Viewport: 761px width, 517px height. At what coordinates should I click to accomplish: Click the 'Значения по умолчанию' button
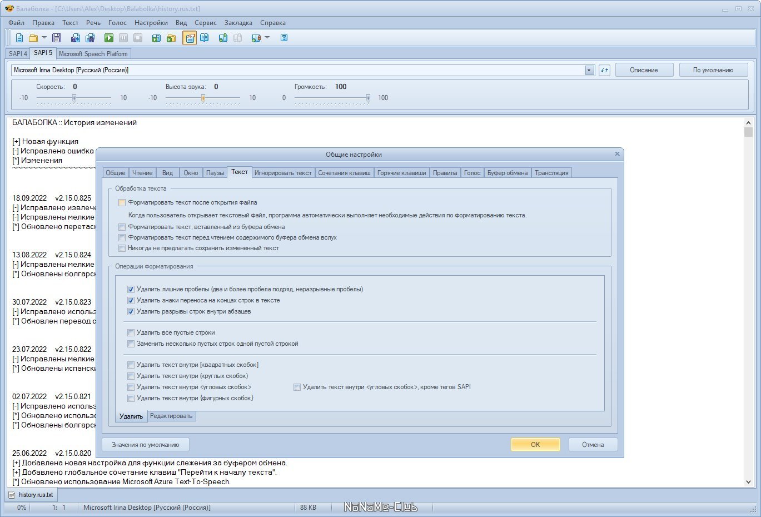[x=145, y=445]
